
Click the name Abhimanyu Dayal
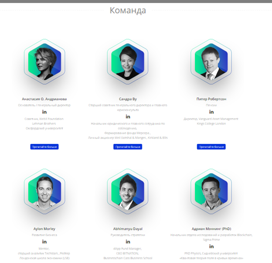pyautogui.click(x=128, y=229)
